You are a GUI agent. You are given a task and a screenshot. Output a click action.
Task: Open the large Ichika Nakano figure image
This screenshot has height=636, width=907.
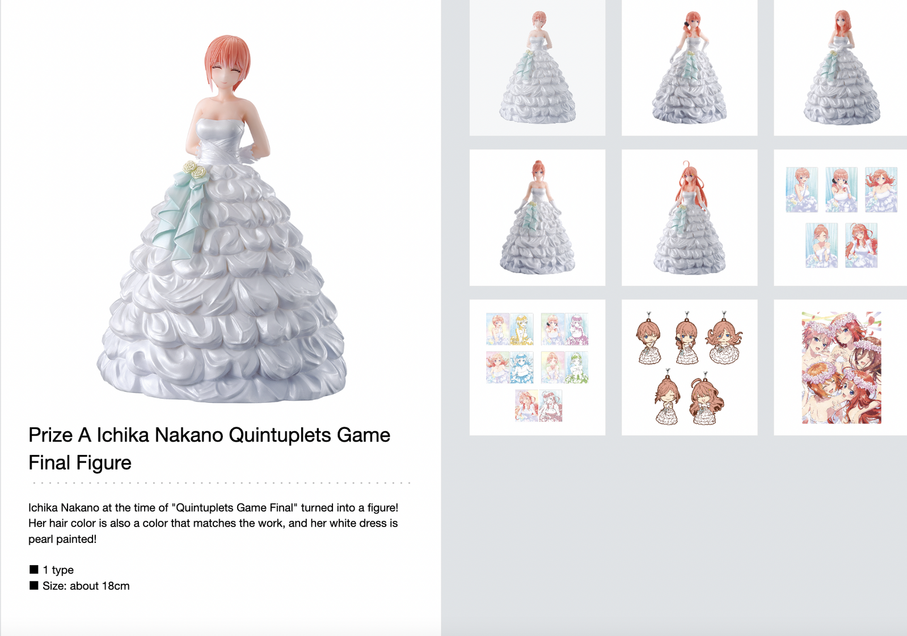(221, 218)
